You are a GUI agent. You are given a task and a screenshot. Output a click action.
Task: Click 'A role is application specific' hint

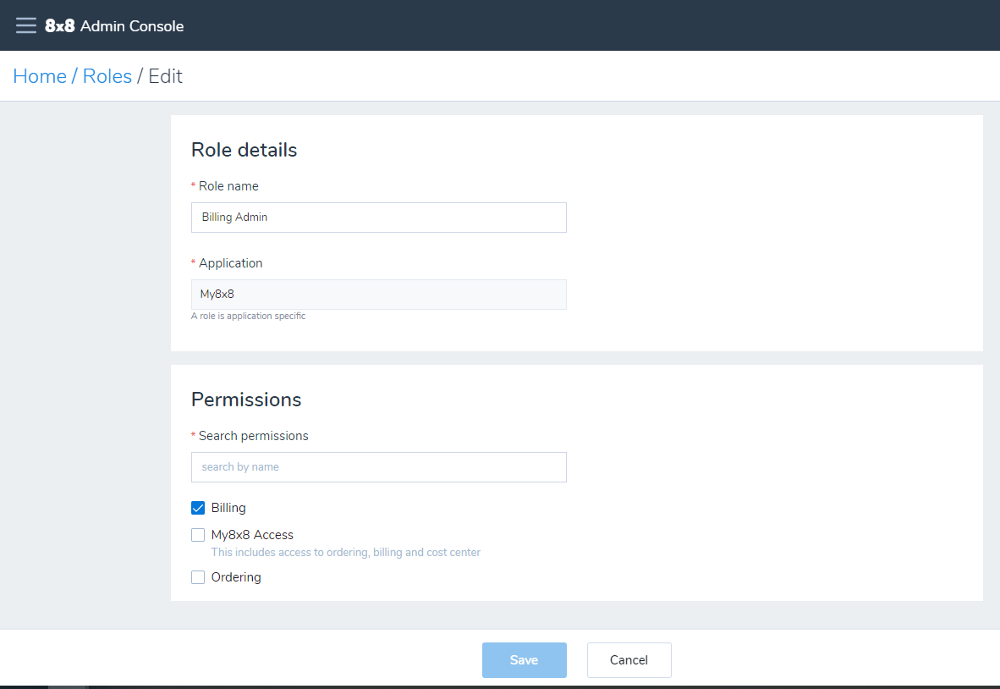248,316
